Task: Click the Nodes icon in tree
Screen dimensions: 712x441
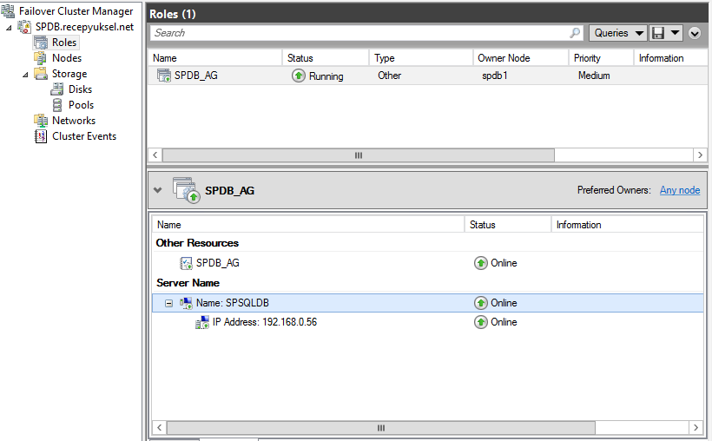Action: pos(41,58)
